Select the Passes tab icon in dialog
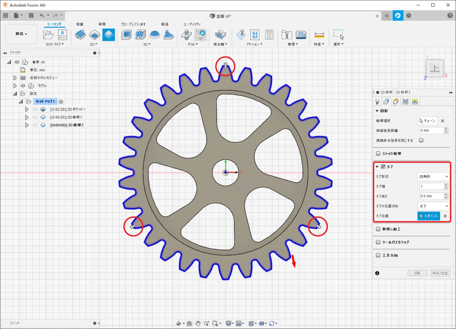 tap(405, 102)
